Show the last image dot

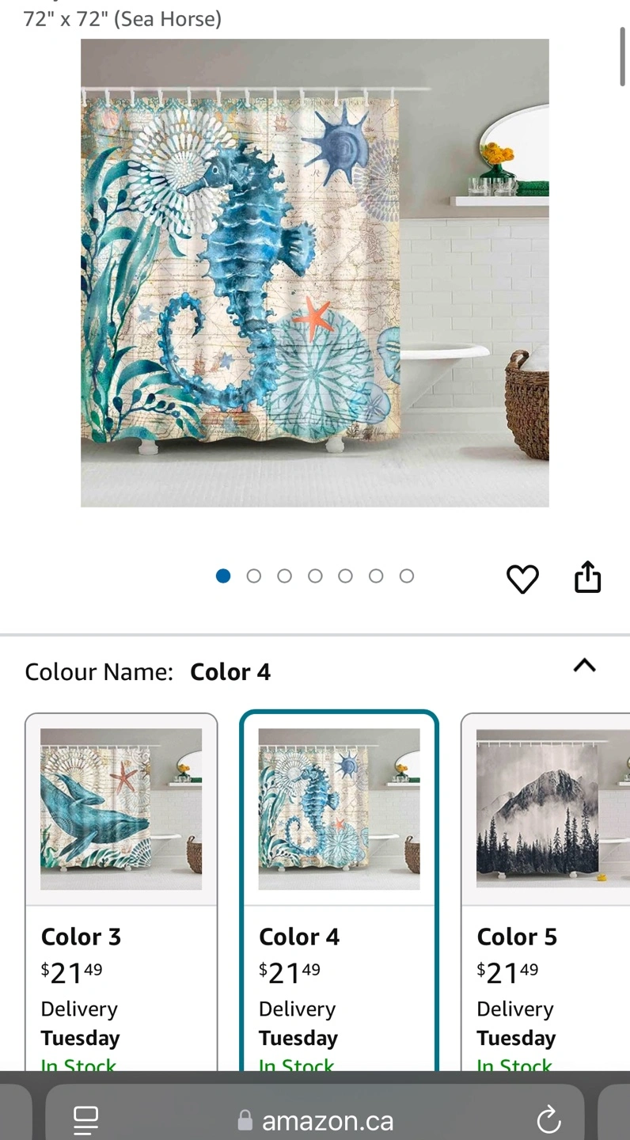[406, 576]
